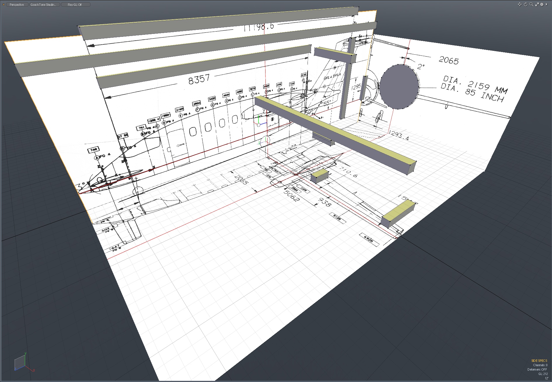
Task: Click the maximize viewport arrows icon
Action: pyautogui.click(x=537, y=4)
